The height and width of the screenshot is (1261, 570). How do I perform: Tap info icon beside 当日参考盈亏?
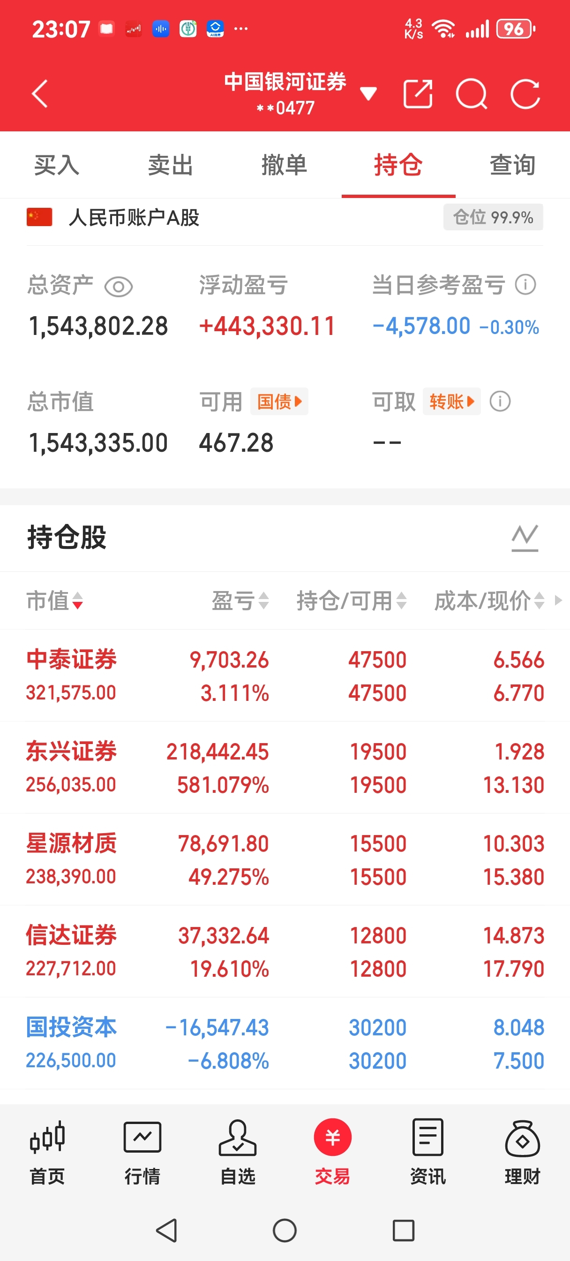(x=525, y=284)
